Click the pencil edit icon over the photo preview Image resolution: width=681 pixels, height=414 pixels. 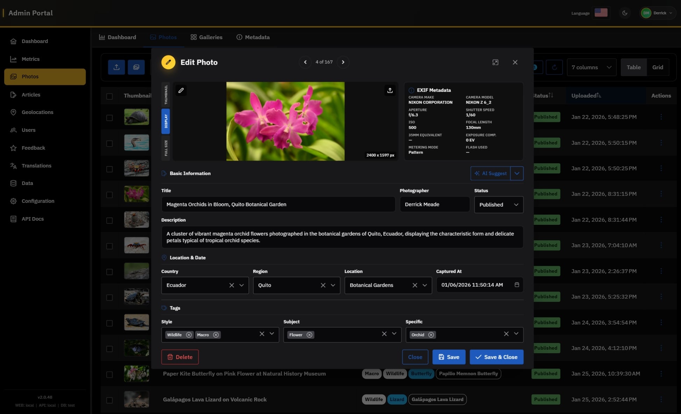tap(181, 90)
